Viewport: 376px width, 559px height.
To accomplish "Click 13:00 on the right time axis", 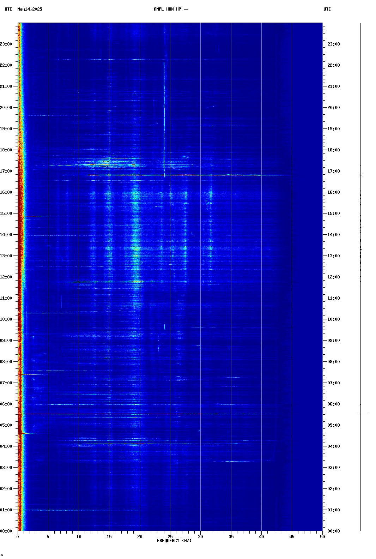I will point(334,256).
